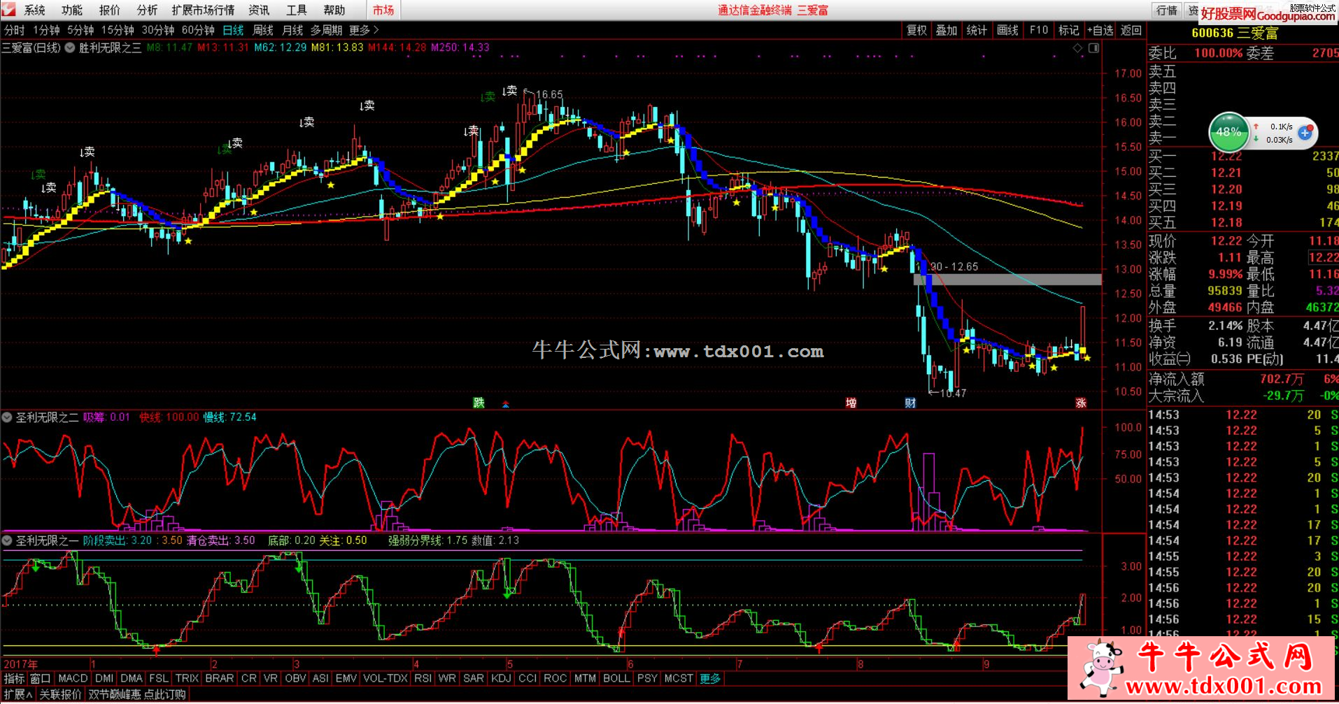The width and height of the screenshot is (1339, 704).
Task: Open the 工具 menu
Action: pos(297,10)
